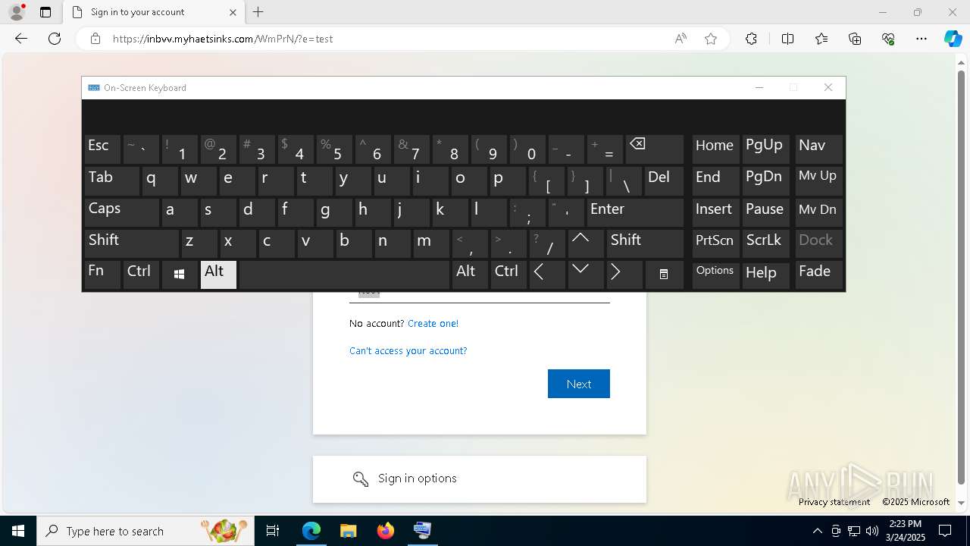Tap the Right arrow key
The height and width of the screenshot is (546, 970).
(624, 275)
